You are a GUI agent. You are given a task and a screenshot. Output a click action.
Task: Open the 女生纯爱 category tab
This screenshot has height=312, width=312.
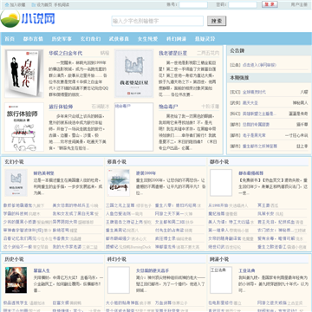point(147,39)
